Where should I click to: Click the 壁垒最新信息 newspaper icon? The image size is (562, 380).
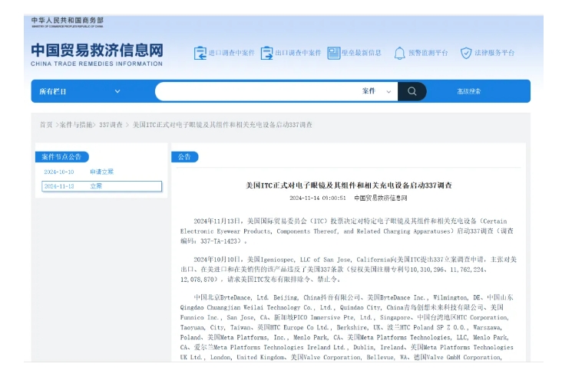(x=333, y=53)
